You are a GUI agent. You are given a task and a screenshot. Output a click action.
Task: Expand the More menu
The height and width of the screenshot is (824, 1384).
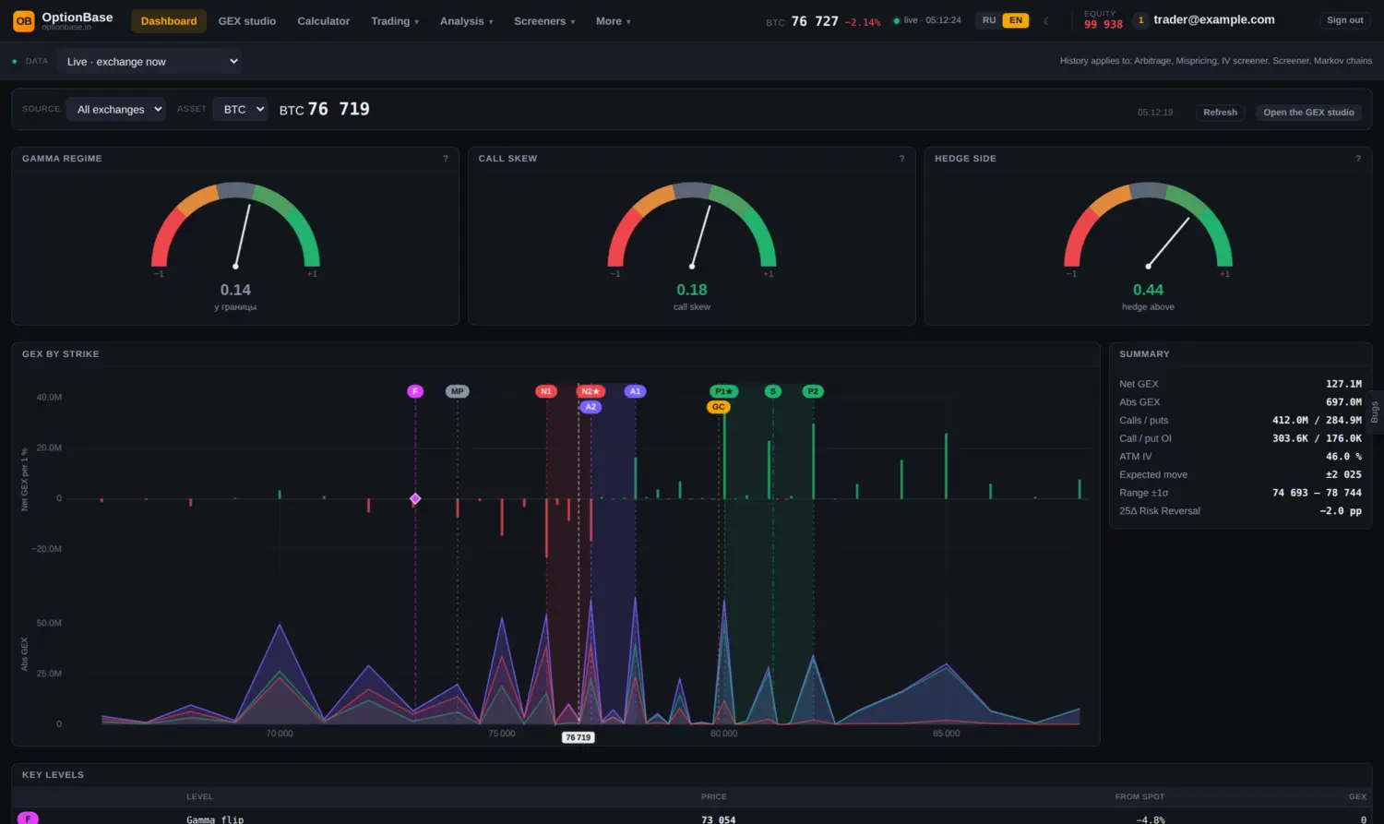click(x=613, y=21)
